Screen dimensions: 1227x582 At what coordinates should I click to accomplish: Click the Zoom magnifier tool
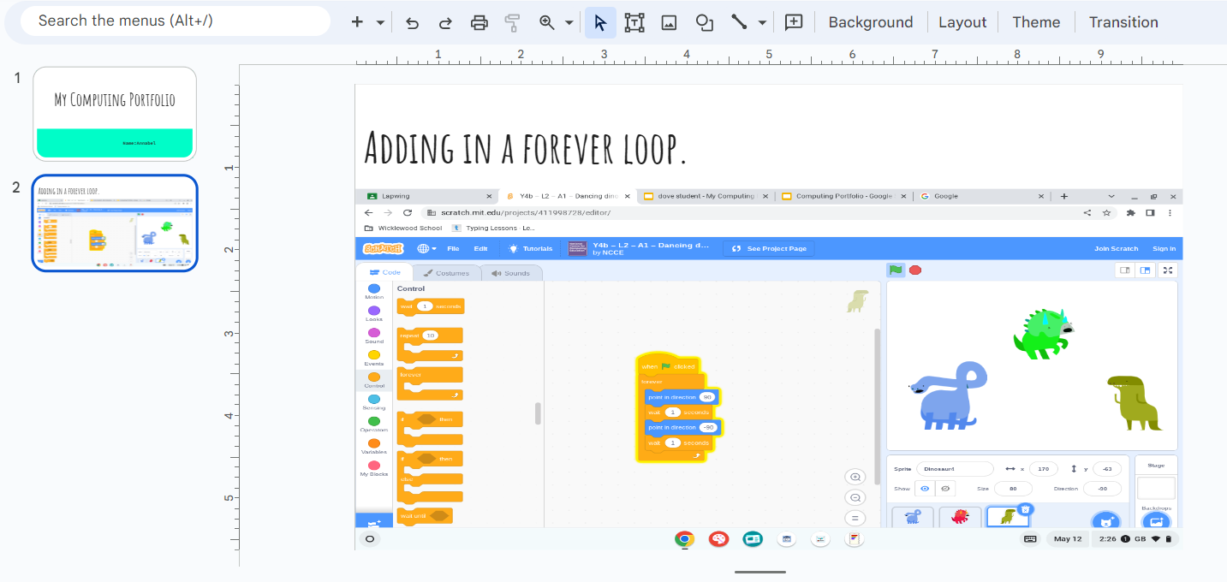coord(547,22)
